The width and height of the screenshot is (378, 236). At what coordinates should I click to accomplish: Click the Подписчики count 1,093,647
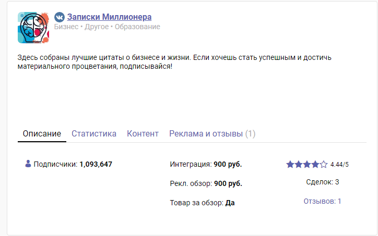pyautogui.click(x=96, y=165)
